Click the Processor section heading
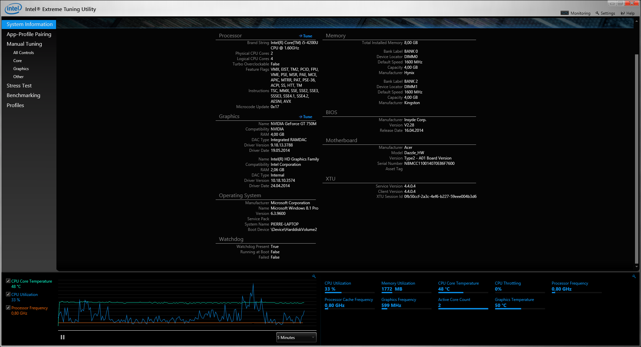641x347 pixels. (x=230, y=36)
